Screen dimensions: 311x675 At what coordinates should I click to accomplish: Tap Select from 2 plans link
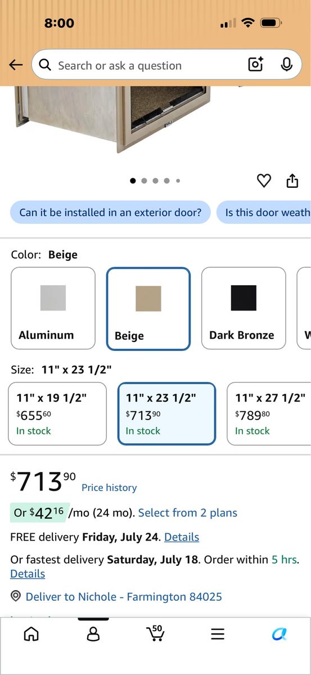(x=188, y=512)
